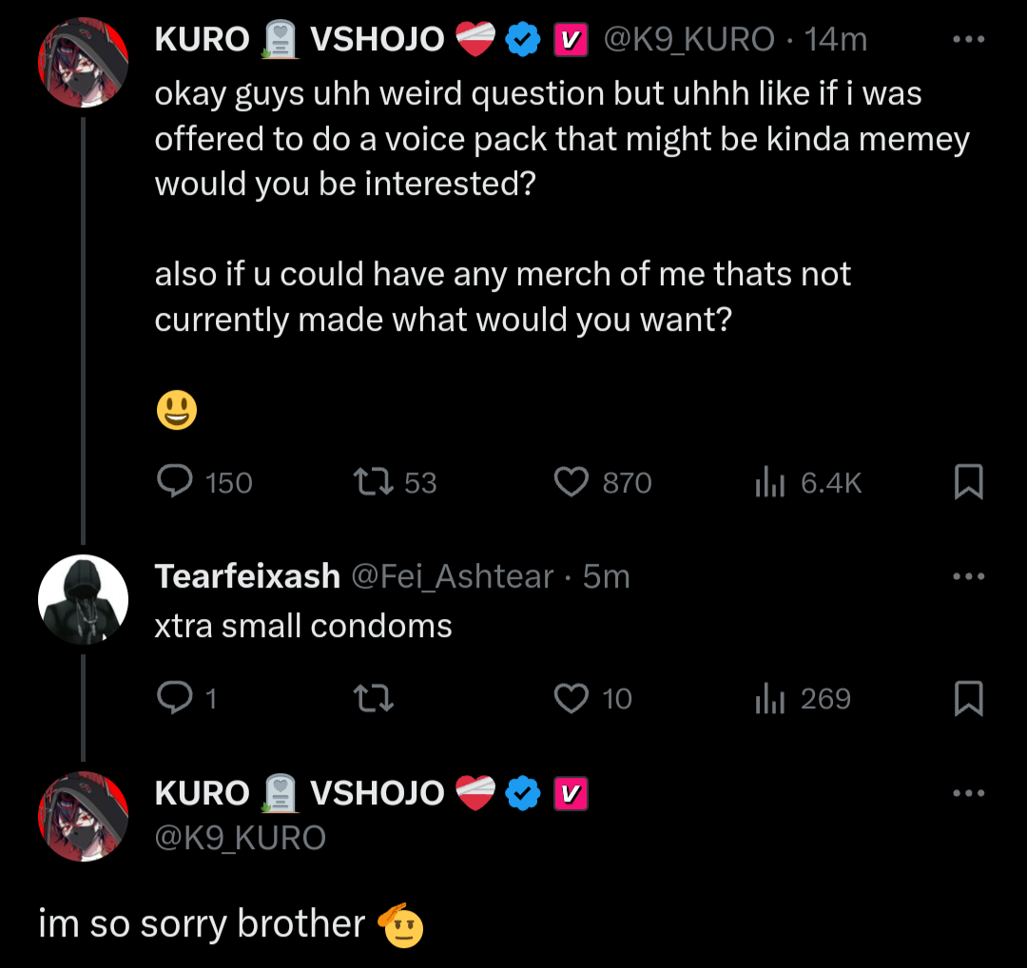1027x968 pixels.
Task: Click the @Fei_Ashtear handle
Action: click(453, 576)
